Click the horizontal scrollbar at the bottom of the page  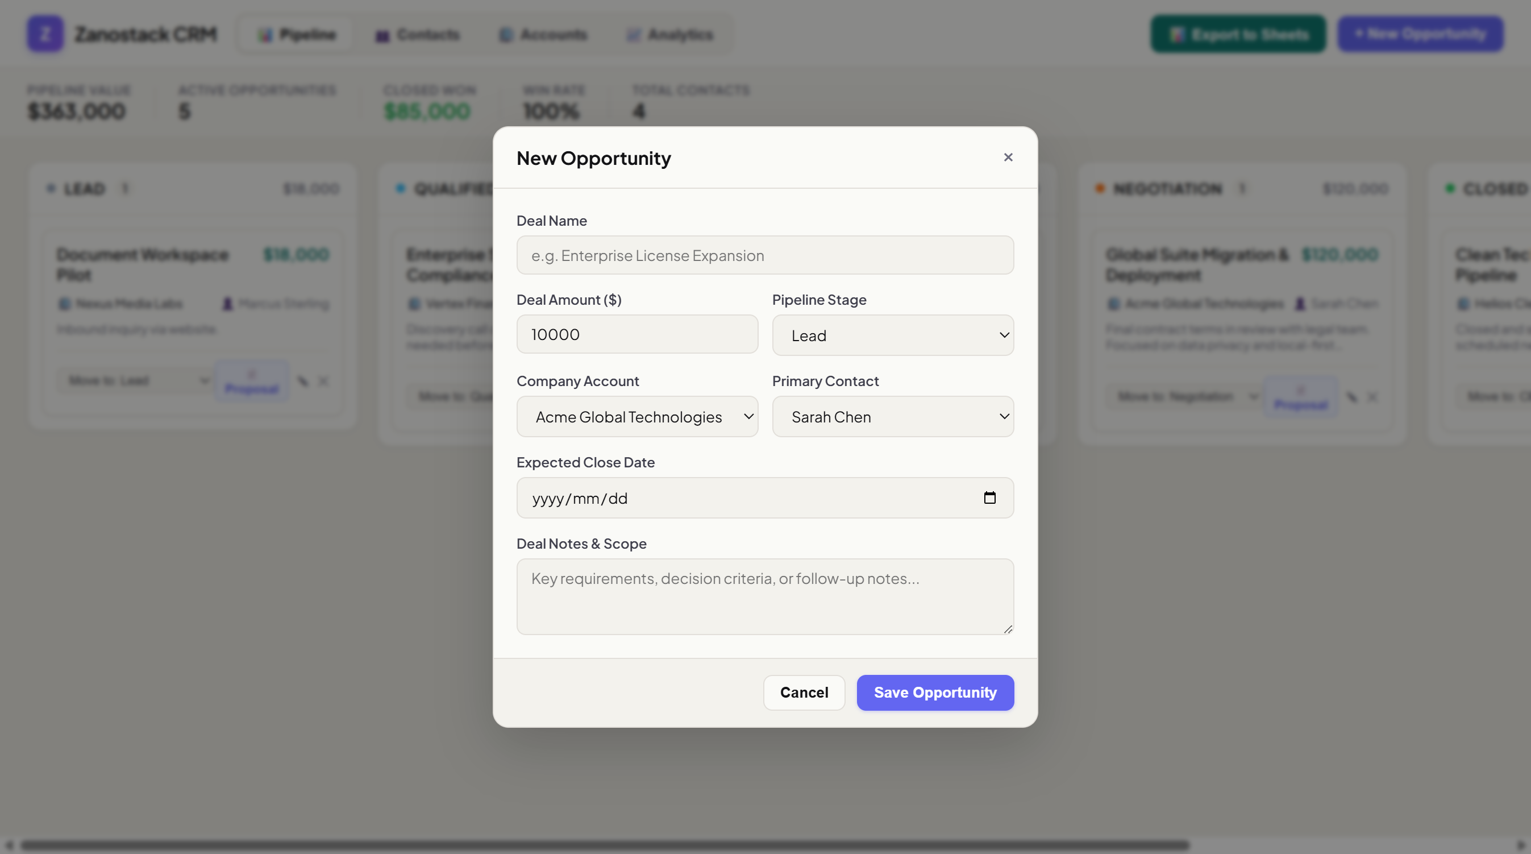[x=605, y=845]
